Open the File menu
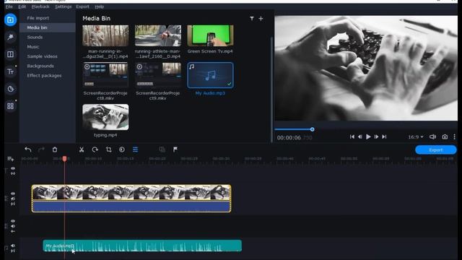462x260 pixels. (x=9, y=6)
